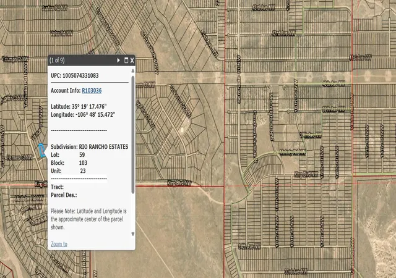Click the popup scrollbar down arrow
The image size is (396, 278).
click(x=133, y=234)
